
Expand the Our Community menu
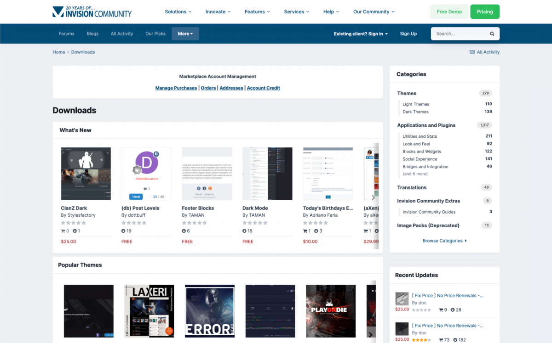(374, 12)
